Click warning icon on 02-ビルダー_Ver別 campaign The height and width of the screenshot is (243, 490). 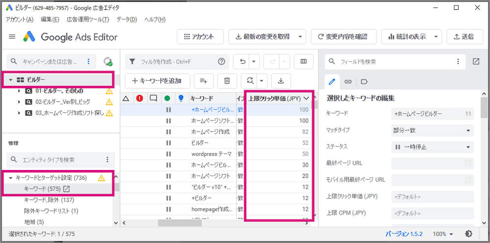click(x=109, y=102)
